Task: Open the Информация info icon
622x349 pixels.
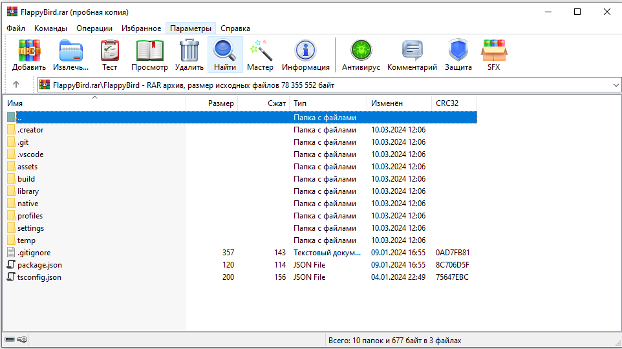Action: coord(305,50)
